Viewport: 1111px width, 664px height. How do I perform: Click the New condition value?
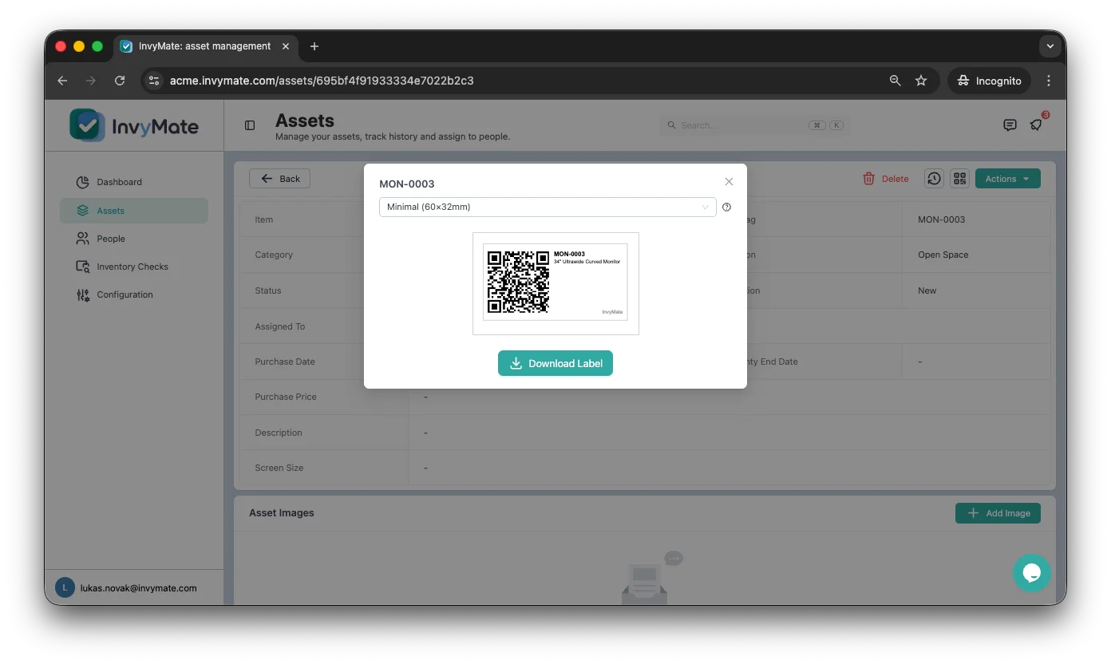click(927, 290)
